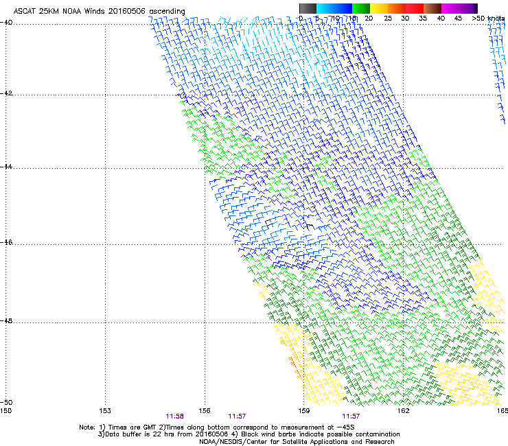Click the 165 longitude axis label

[503, 411]
